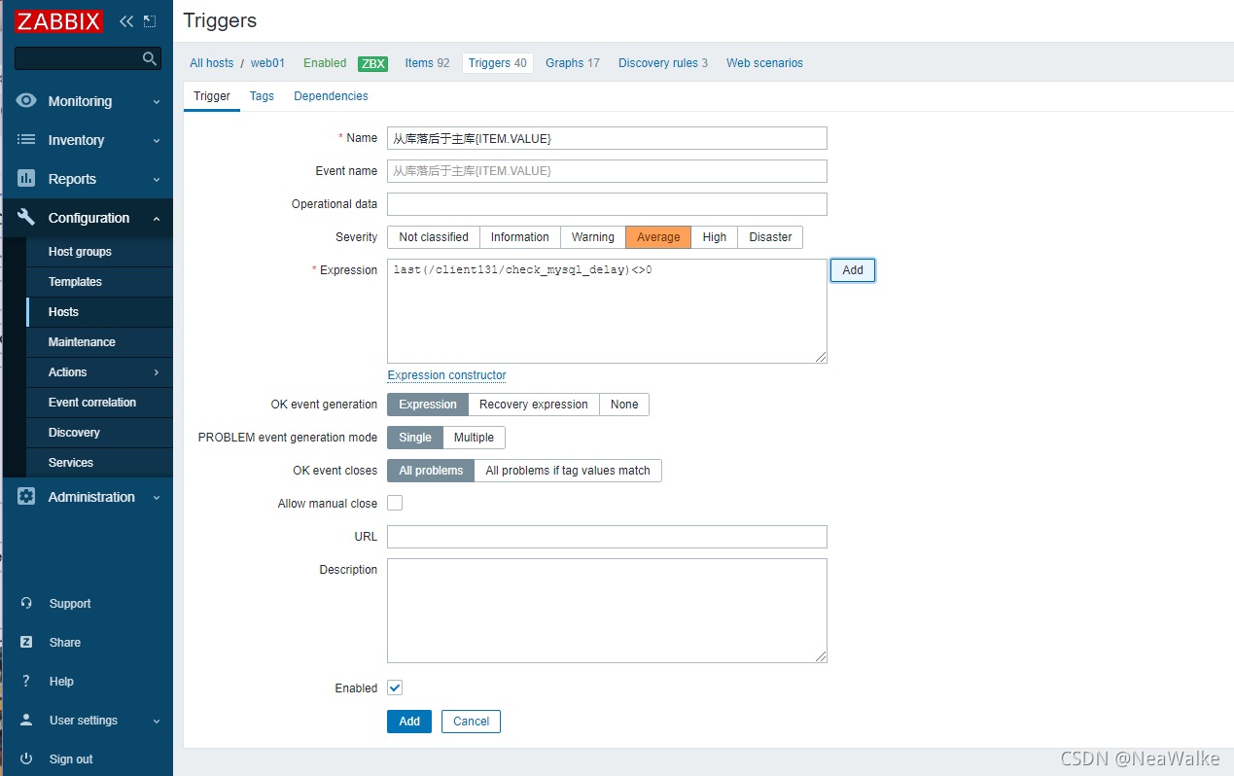The height and width of the screenshot is (776, 1234).
Task: Expand the Inventory menu chevron
Action: pyautogui.click(x=157, y=141)
